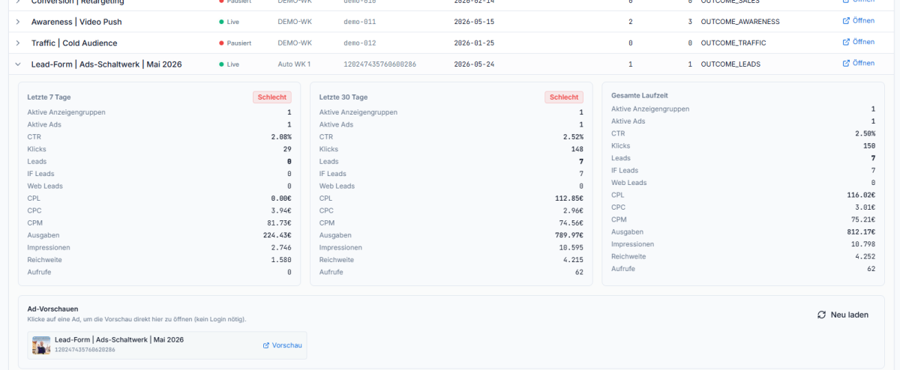Select campaign name Lead-Form | Ads-Schaltwerk | Mai 2026 in table row
The height and width of the screenshot is (370, 900).
(x=106, y=64)
